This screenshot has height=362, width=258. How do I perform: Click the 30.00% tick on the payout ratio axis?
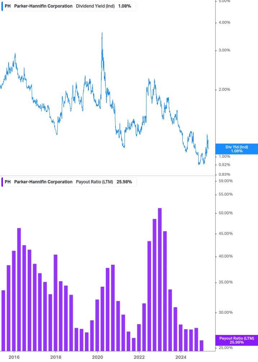[226, 312]
